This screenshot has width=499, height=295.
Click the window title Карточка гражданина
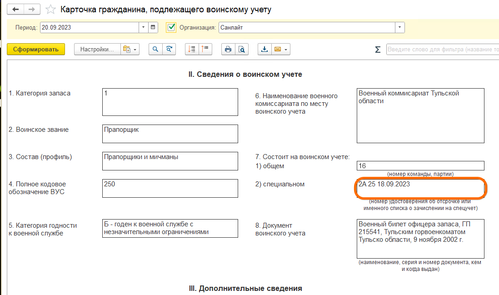click(166, 10)
